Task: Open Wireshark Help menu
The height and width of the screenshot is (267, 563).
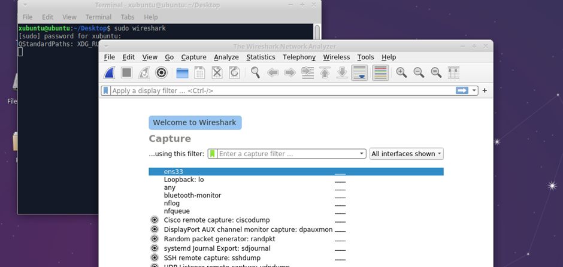Action: [x=389, y=57]
